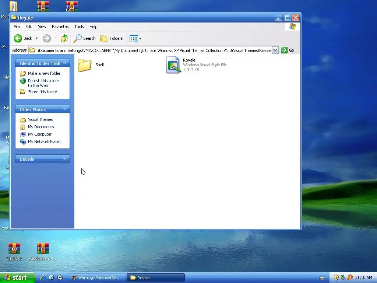Viewport: 377px width, 283px height.
Task: Open the Tools menu
Action: (x=79, y=27)
